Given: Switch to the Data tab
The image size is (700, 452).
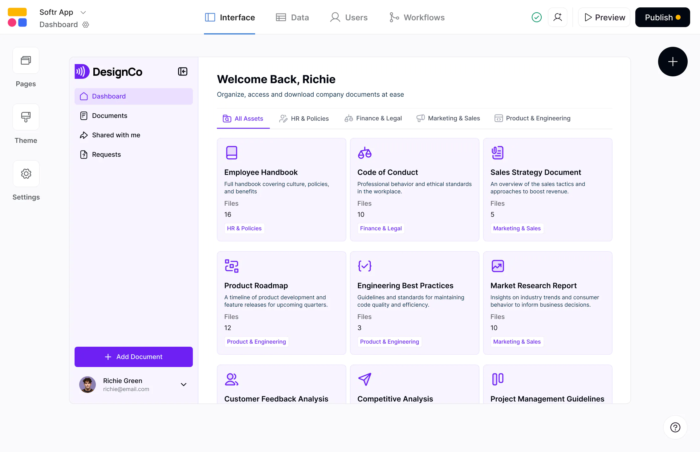Looking at the screenshot, I should pos(292,17).
